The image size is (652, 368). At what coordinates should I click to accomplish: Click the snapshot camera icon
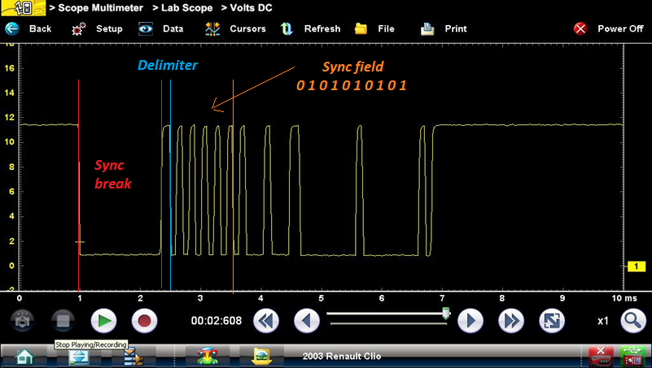click(23, 320)
